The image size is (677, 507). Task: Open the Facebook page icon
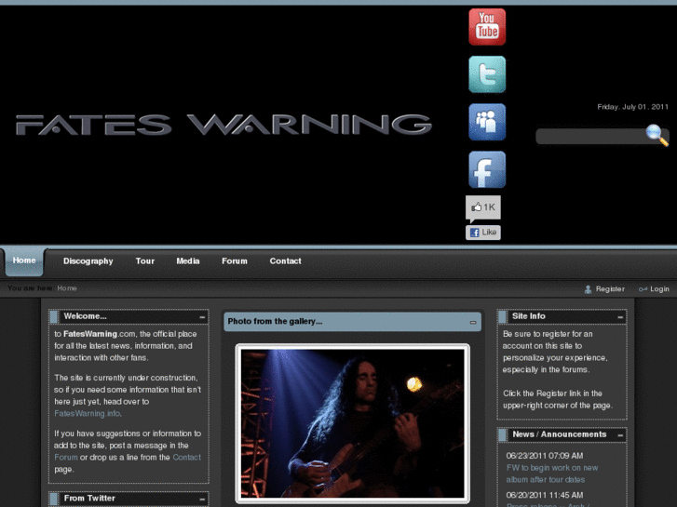pos(487,169)
